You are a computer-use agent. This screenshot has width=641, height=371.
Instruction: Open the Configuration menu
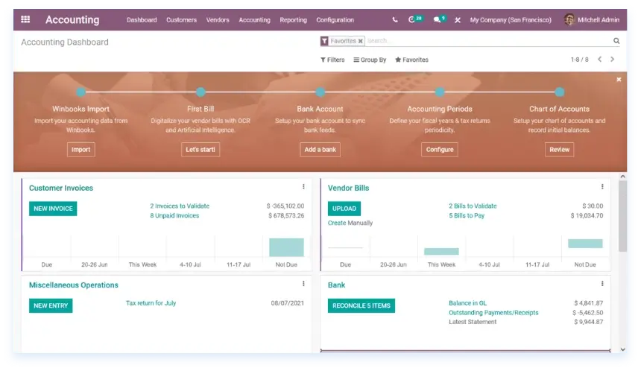pyautogui.click(x=335, y=20)
